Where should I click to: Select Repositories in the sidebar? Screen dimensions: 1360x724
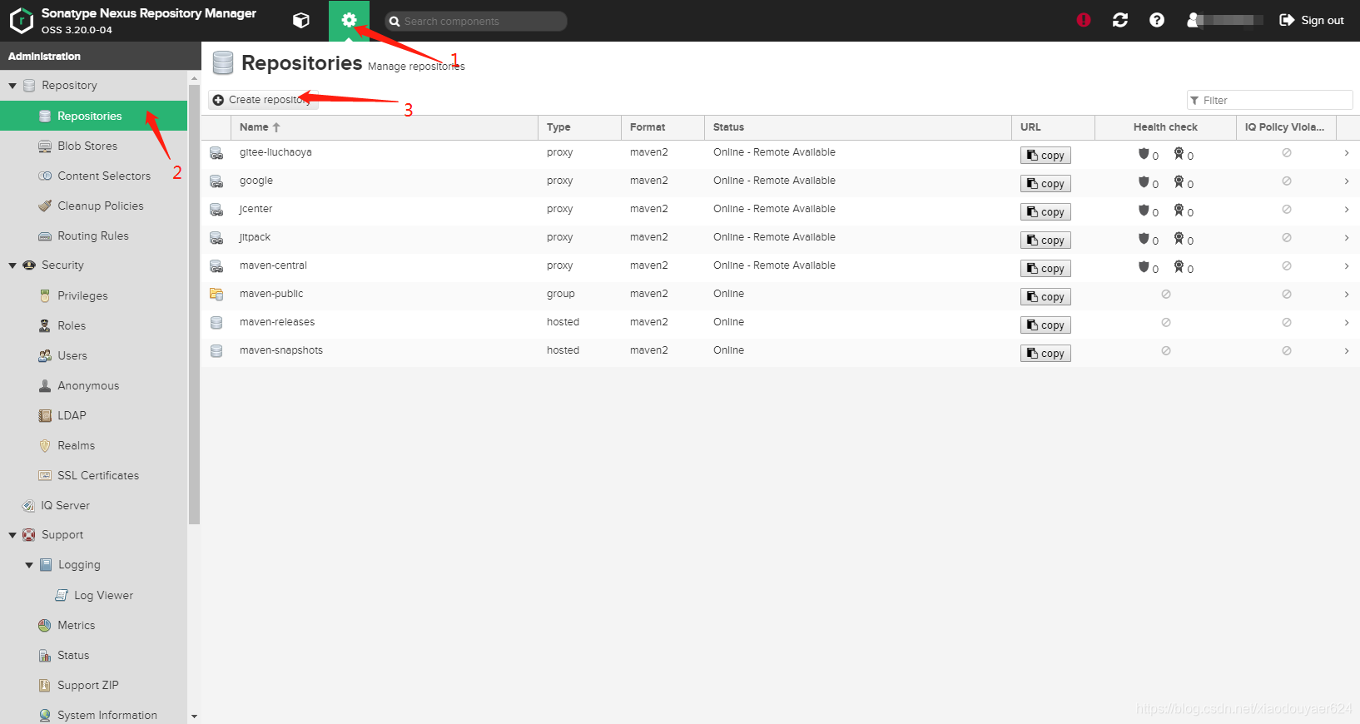point(94,116)
